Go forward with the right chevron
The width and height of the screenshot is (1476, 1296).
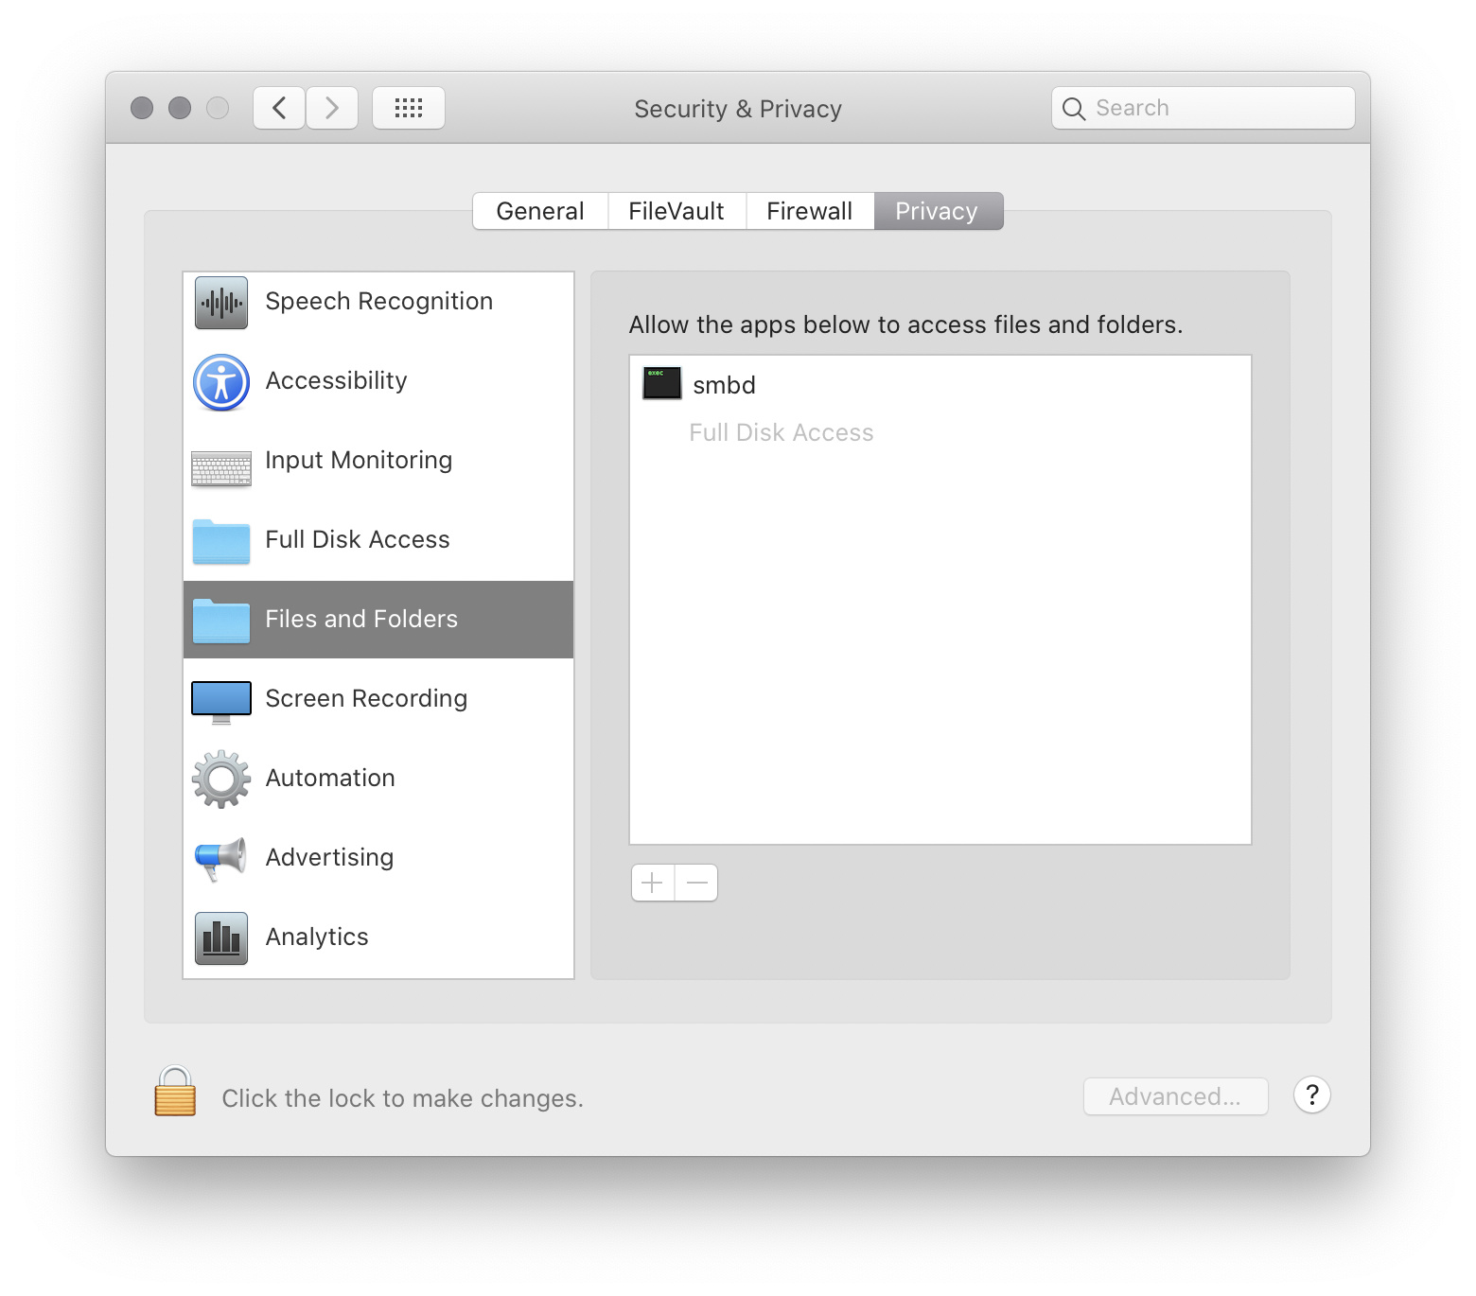pyautogui.click(x=332, y=108)
